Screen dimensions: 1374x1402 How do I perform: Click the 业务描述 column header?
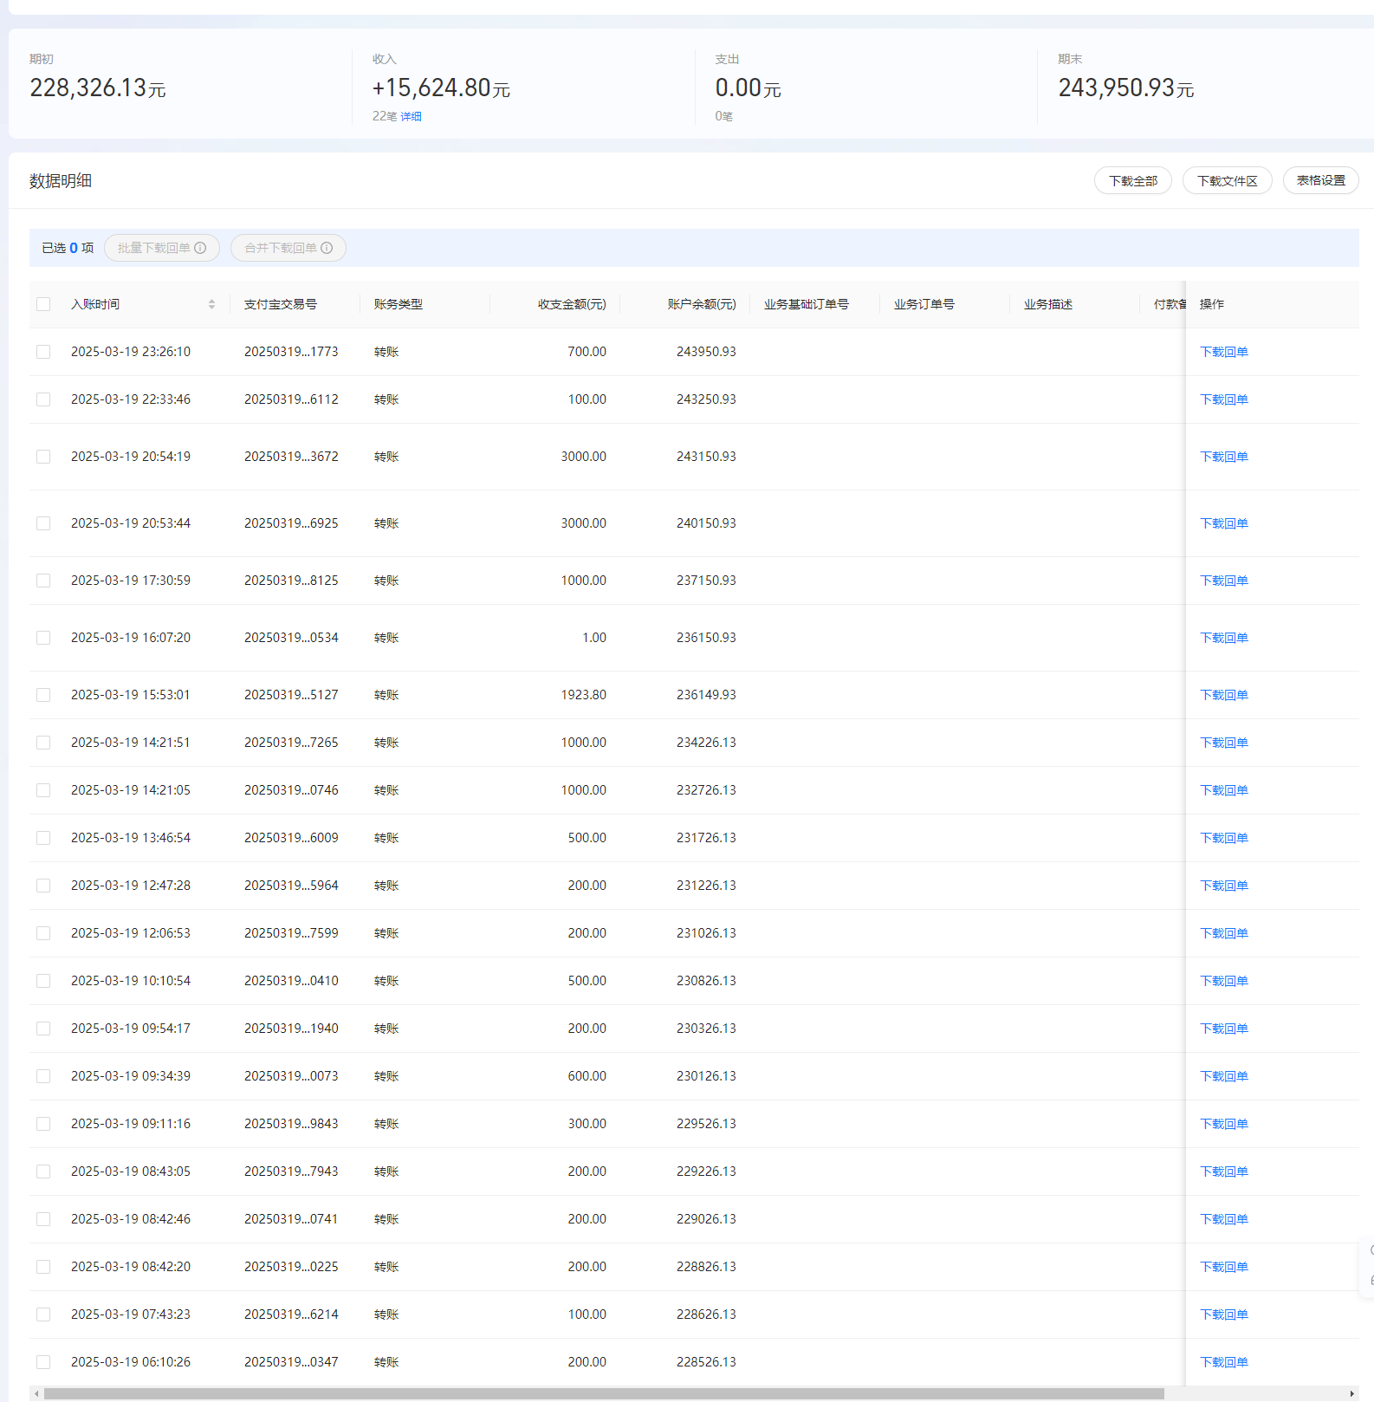point(1048,304)
